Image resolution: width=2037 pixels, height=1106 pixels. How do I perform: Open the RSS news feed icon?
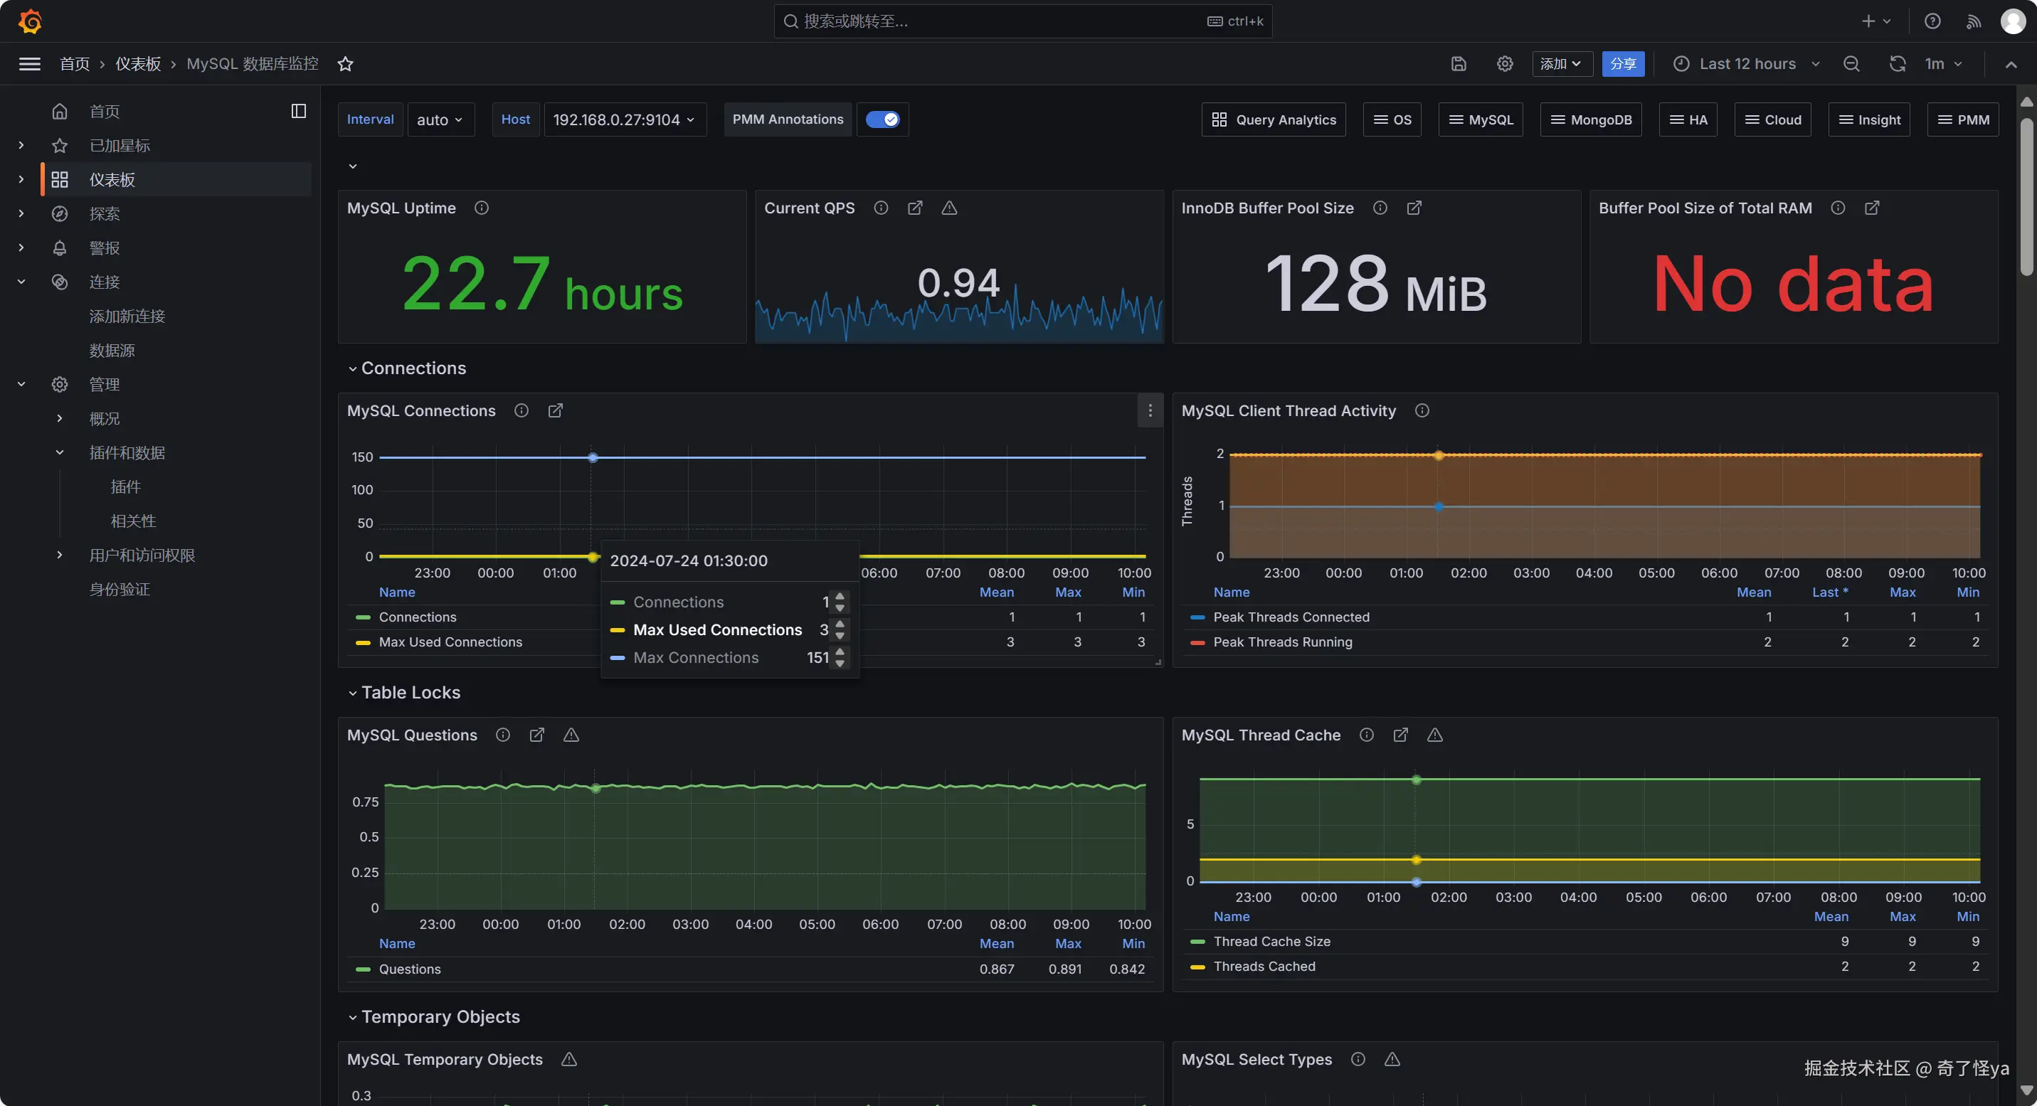coord(1973,21)
